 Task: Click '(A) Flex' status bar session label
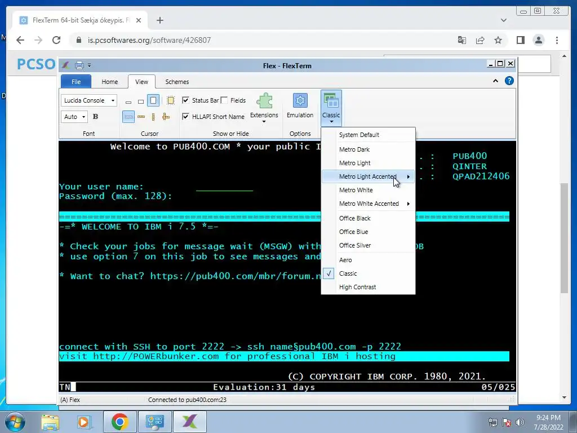tap(70, 400)
